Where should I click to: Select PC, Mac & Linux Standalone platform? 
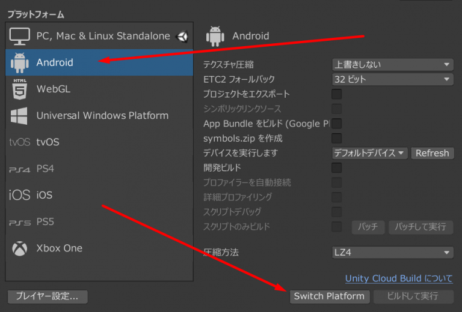click(99, 36)
